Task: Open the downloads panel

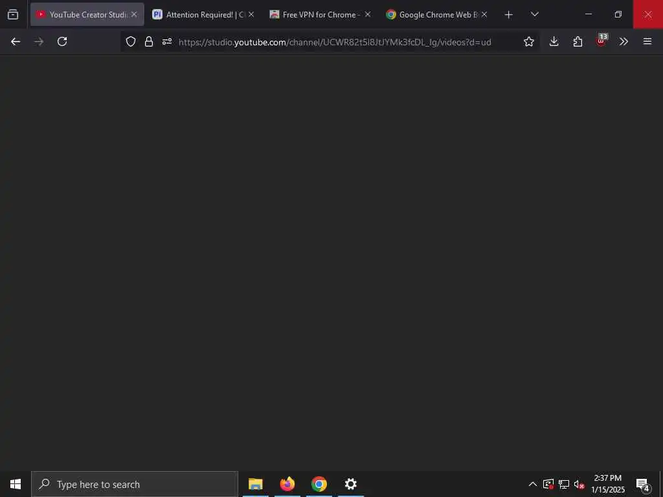Action: tap(554, 41)
